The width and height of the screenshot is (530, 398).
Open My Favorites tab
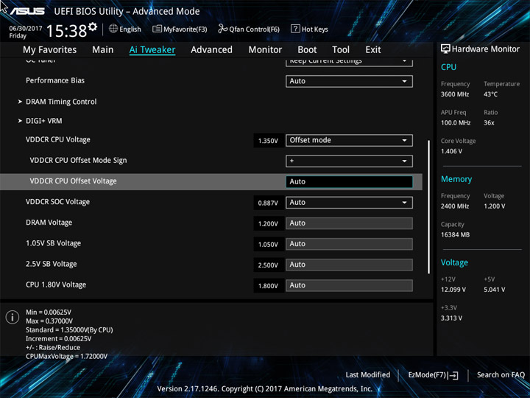click(x=50, y=50)
